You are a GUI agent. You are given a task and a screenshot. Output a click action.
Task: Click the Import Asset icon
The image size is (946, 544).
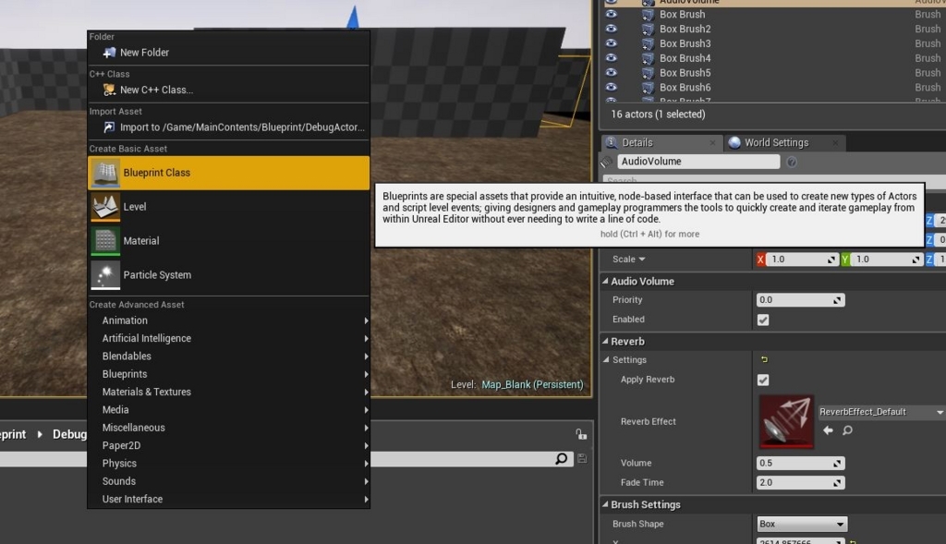[x=109, y=127]
